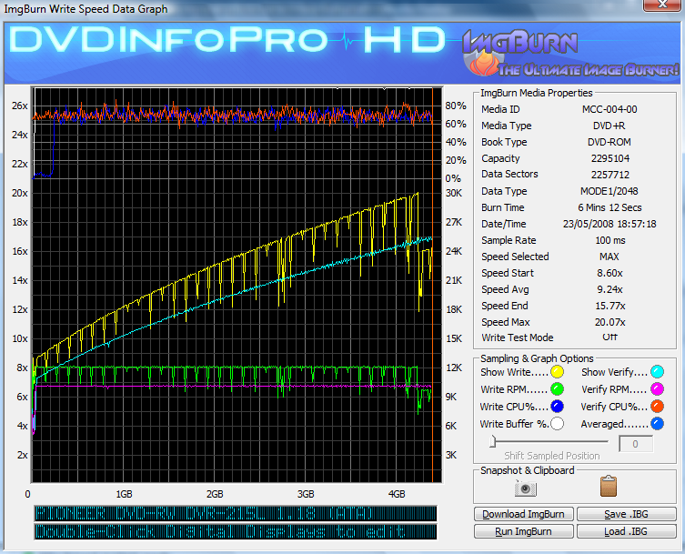Click the Load .IBG button
This screenshot has height=554, width=685.
pyautogui.click(x=627, y=531)
